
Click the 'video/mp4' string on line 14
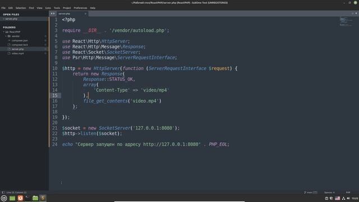point(155,90)
